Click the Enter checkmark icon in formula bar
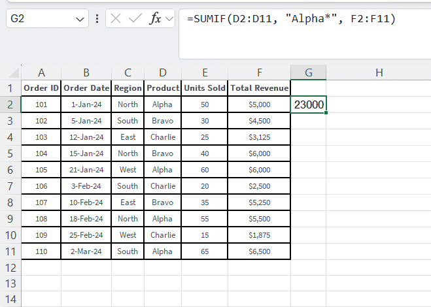 [x=135, y=19]
